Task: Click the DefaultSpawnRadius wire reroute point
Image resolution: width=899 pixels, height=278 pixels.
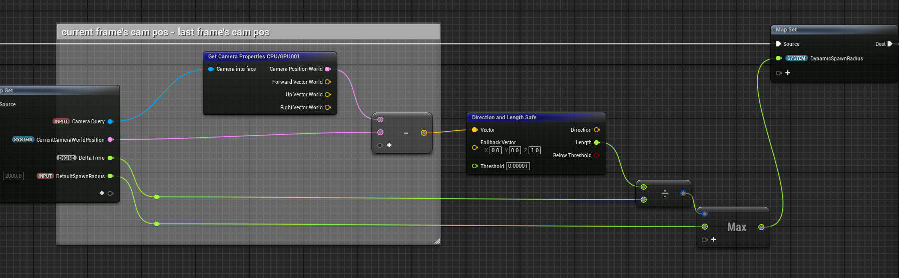Action: point(157,224)
